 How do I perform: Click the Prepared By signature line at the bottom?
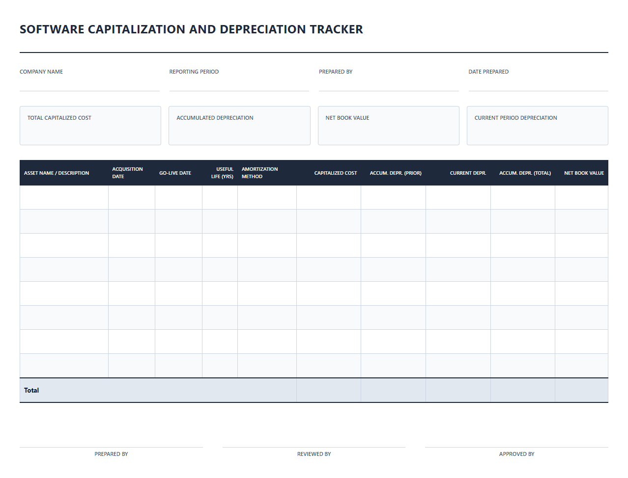coord(111,447)
